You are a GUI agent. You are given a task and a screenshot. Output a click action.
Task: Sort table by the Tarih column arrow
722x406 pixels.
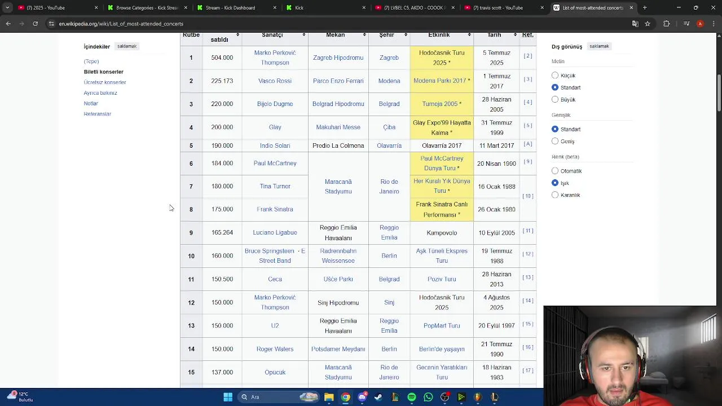[x=515, y=35]
